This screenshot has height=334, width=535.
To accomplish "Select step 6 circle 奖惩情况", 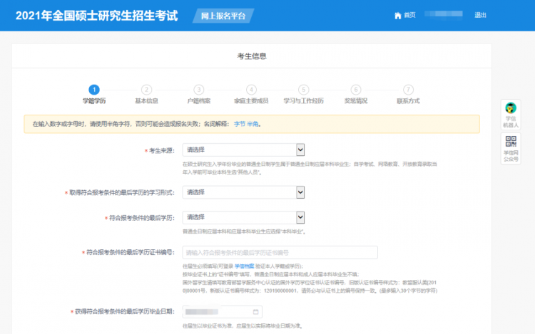I will point(355,90).
